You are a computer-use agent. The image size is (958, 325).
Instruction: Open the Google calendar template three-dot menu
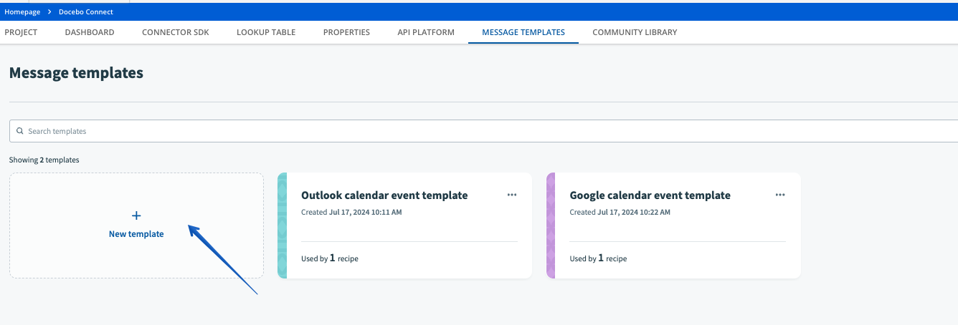(x=780, y=195)
